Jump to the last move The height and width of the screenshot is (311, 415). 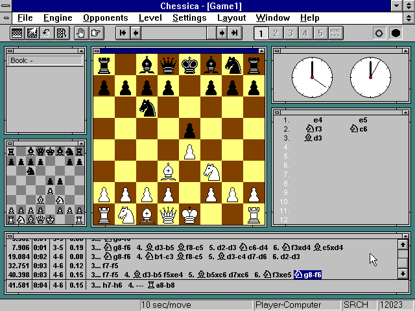pos(235,33)
